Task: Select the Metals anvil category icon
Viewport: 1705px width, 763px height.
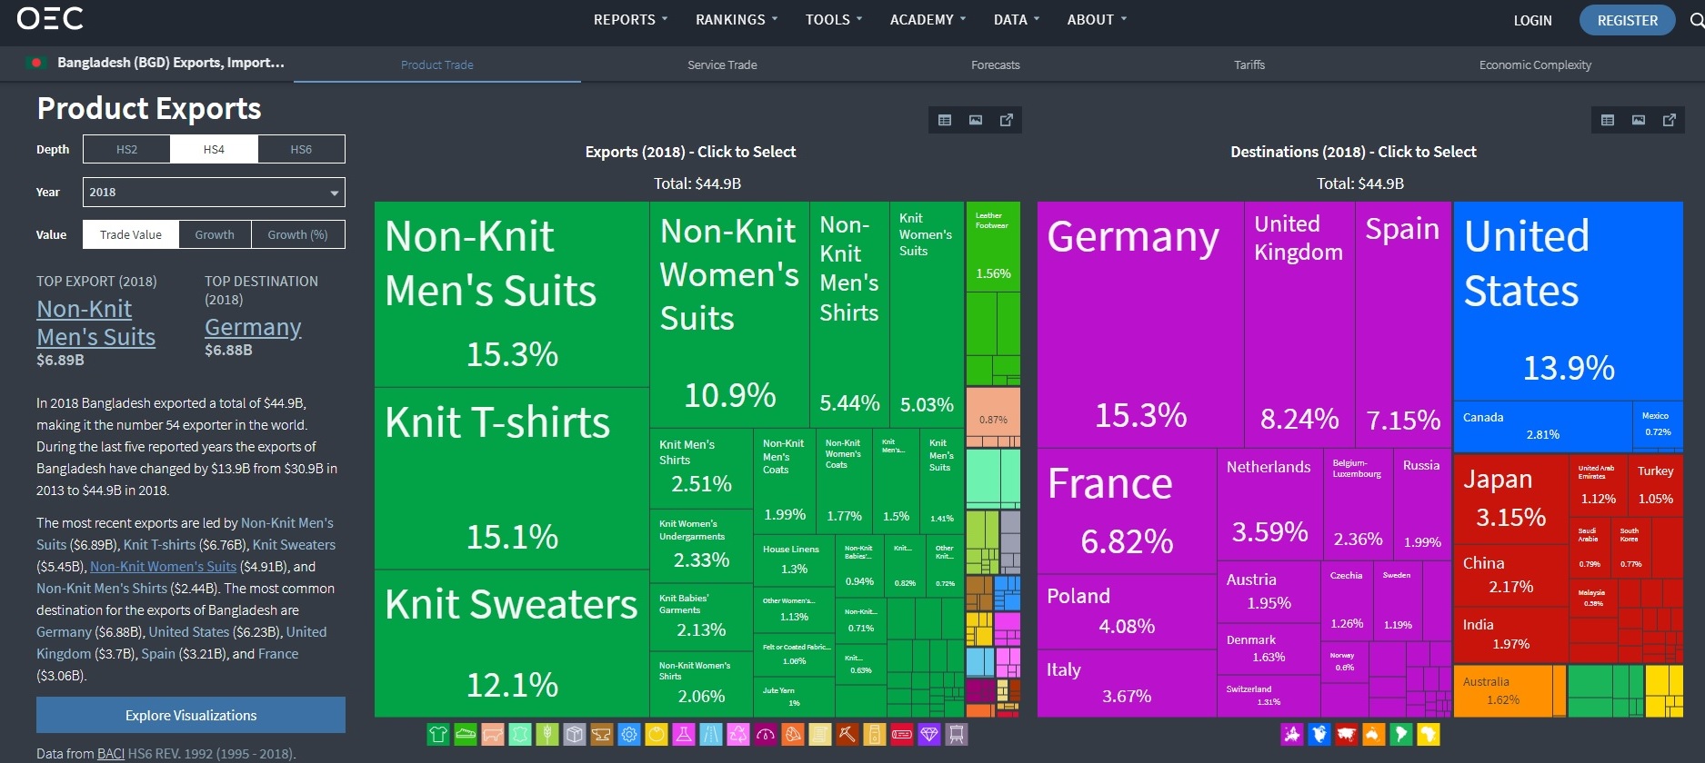Action: pyautogui.click(x=602, y=734)
